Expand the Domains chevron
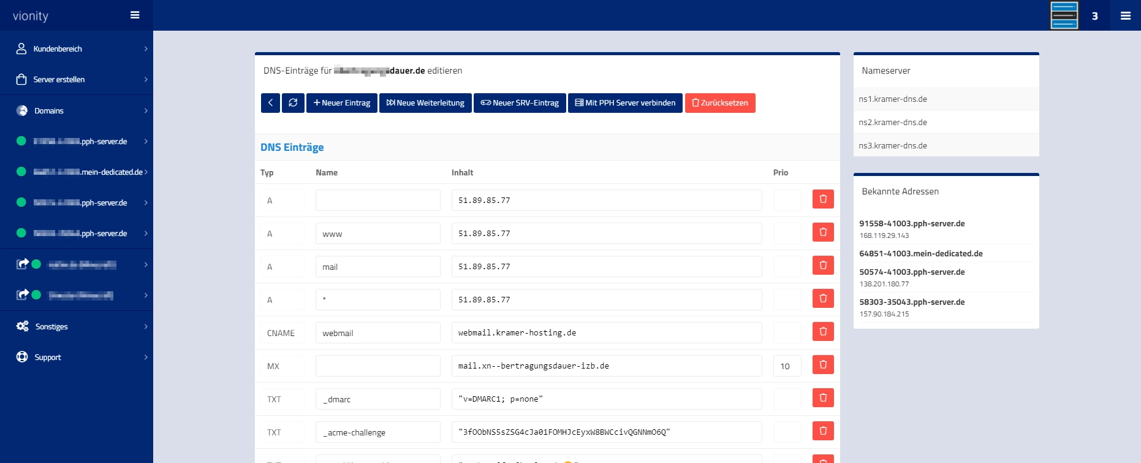 point(146,110)
